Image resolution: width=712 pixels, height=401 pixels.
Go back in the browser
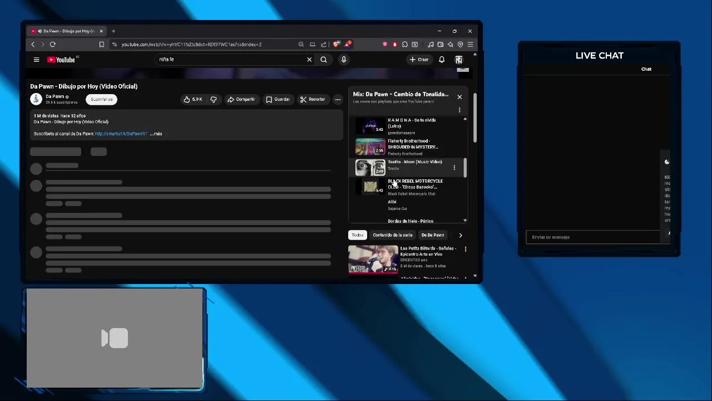pyautogui.click(x=33, y=45)
